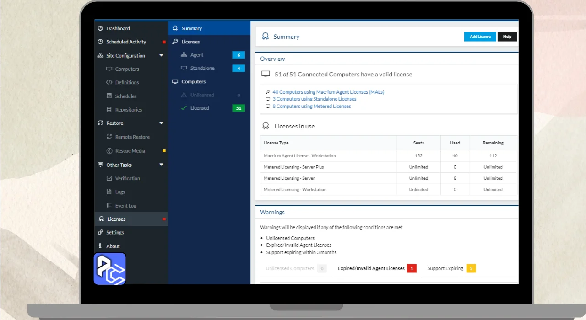This screenshot has width=586, height=320.
Task: Select Licensed computers in the tree
Action: click(x=200, y=108)
